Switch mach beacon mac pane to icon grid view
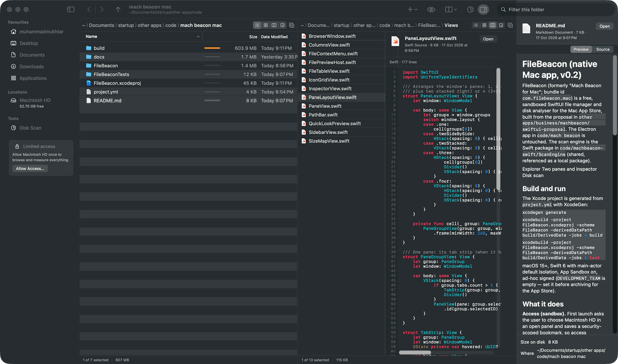This screenshot has height=364, width=618. 266,25
